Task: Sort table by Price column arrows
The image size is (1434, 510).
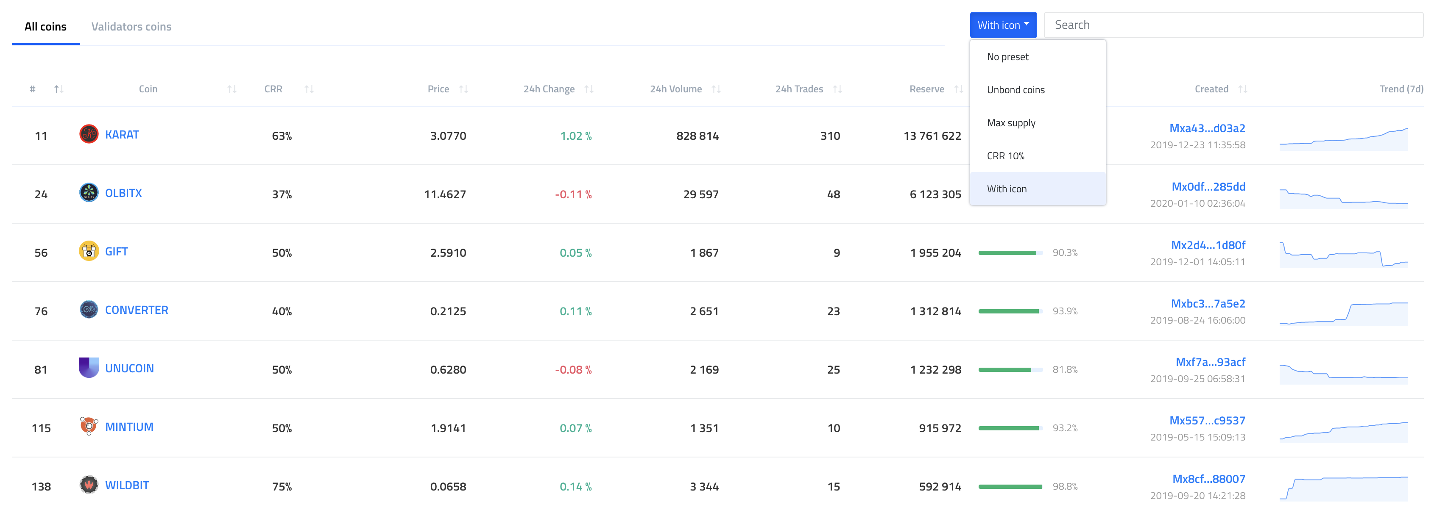Action: pyautogui.click(x=463, y=89)
